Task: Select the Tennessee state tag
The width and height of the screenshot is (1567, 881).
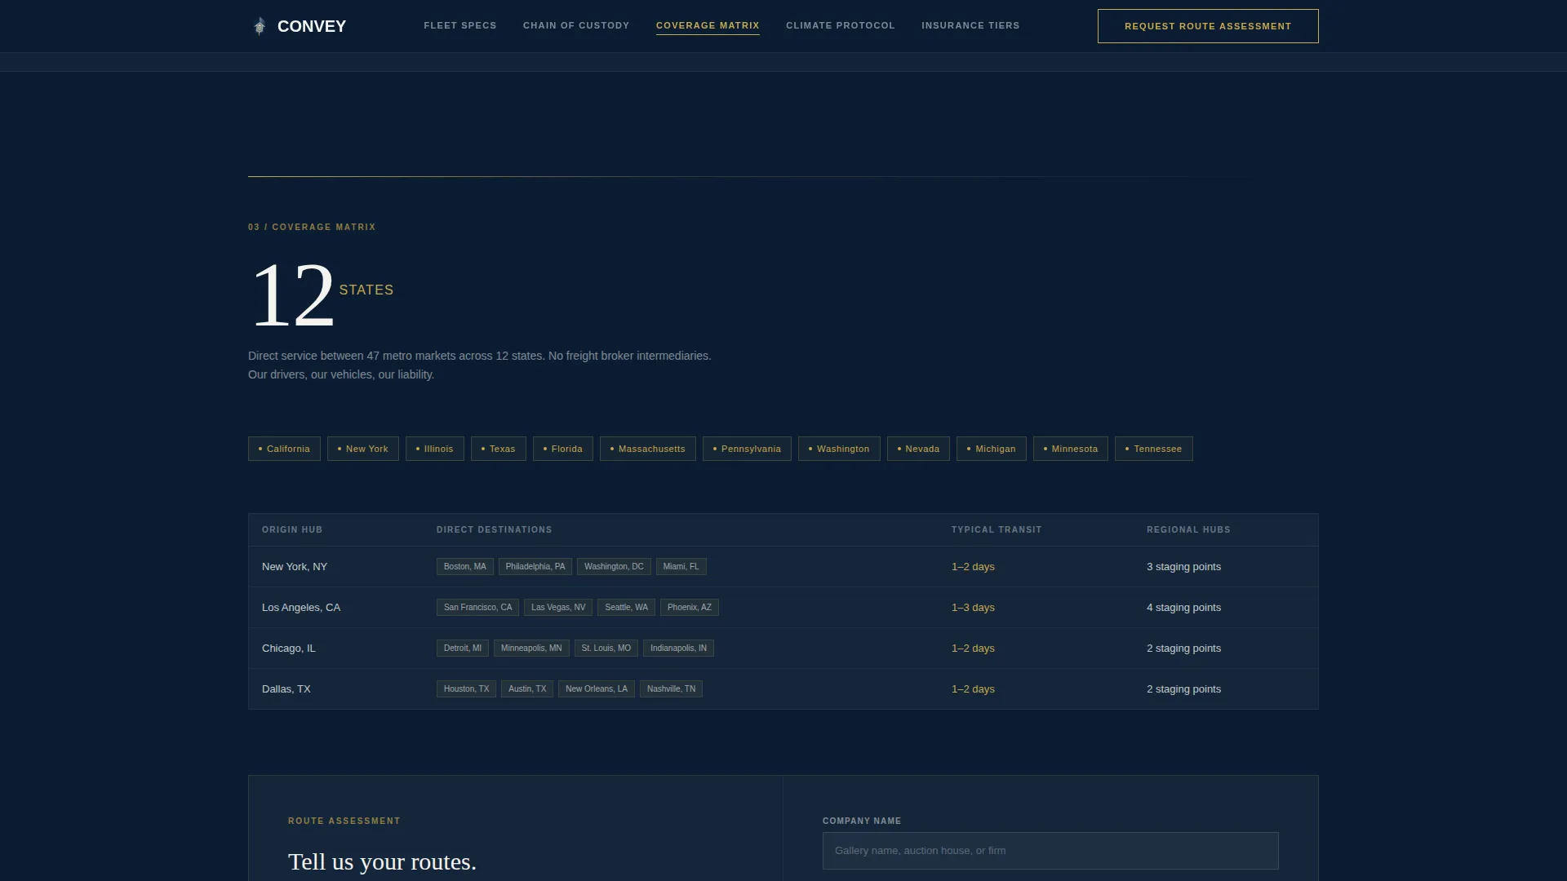Action: 1154,449
